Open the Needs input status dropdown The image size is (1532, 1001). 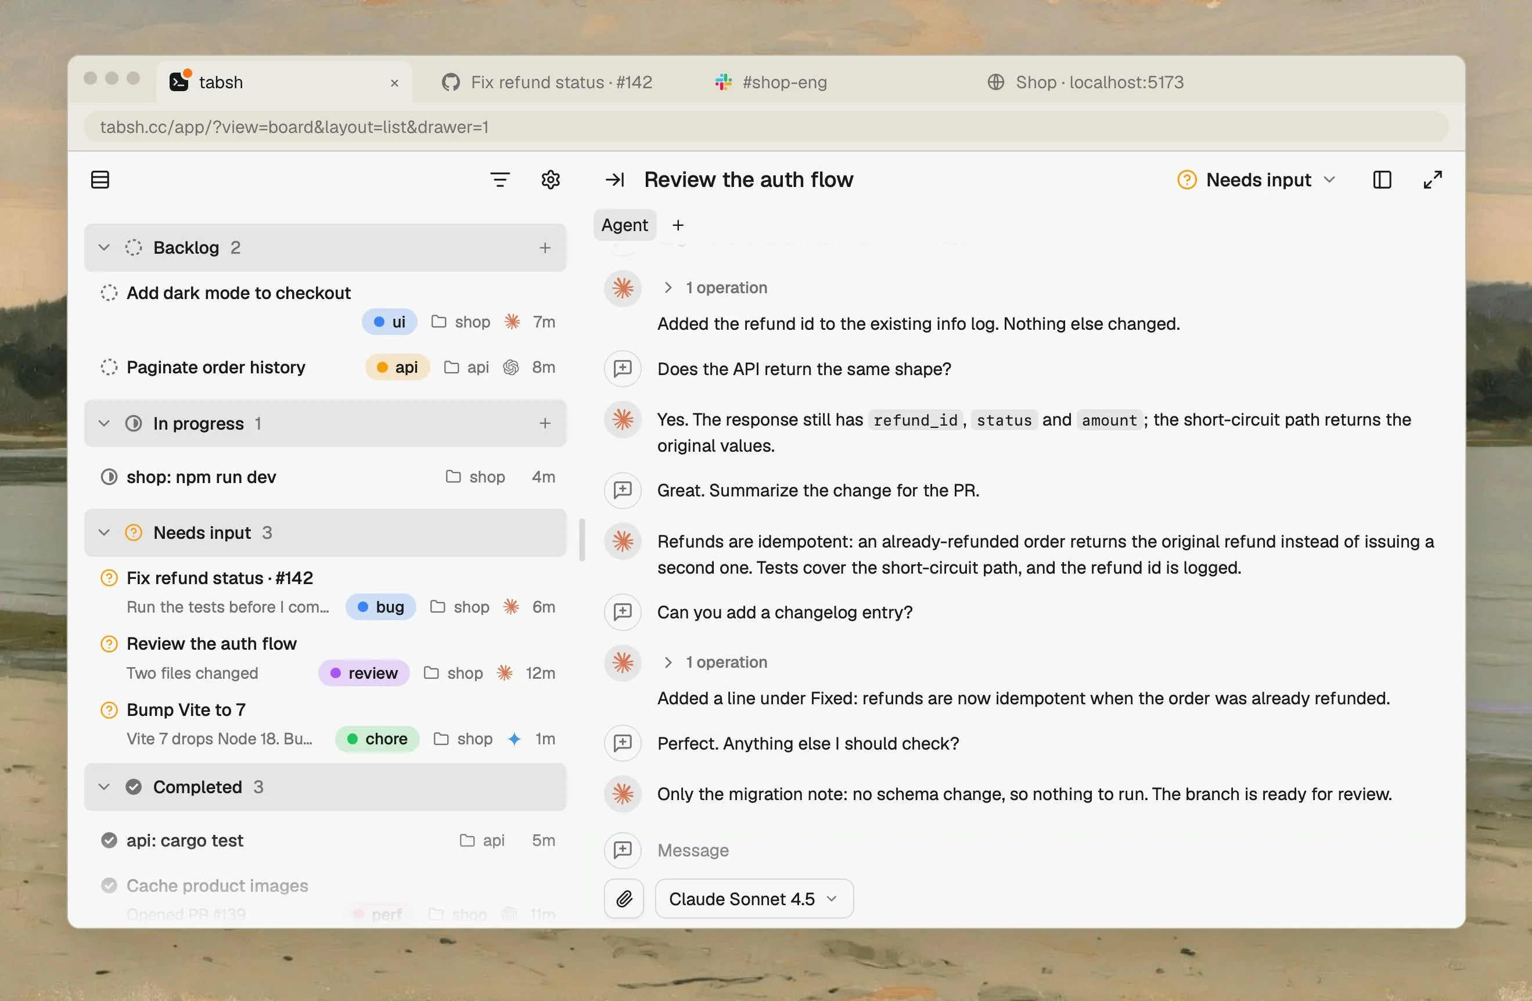pos(1257,179)
